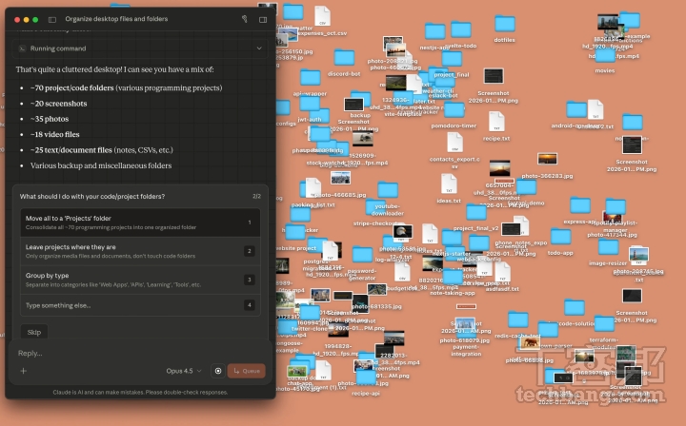The height and width of the screenshot is (426, 686).
Task: Select the ideas.txt file on desktop
Action: pyautogui.click(x=449, y=184)
